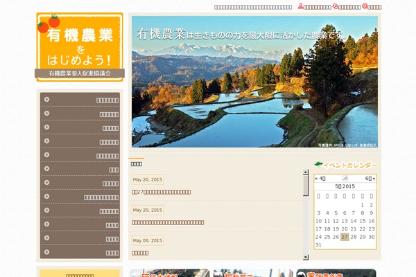The width and height of the screenshot is (416, 277).
Task: Click the orange 有機農業をはじめよう logo banner
Action: pos(80,47)
